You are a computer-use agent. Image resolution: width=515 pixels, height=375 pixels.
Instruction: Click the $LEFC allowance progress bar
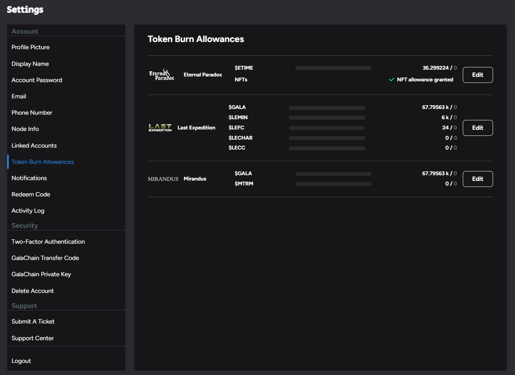click(327, 128)
